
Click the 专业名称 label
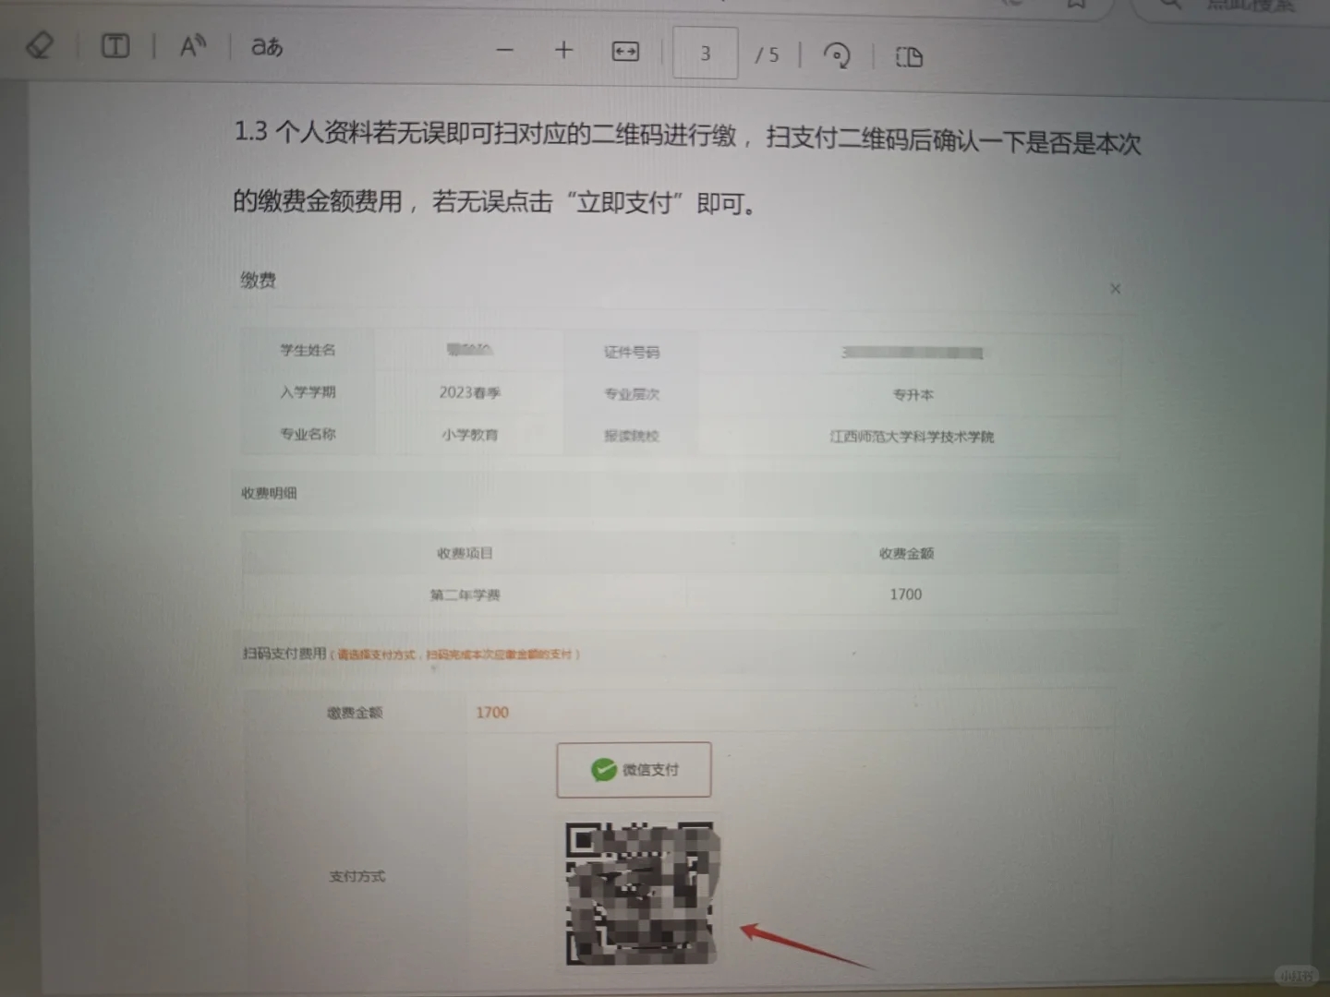click(308, 434)
